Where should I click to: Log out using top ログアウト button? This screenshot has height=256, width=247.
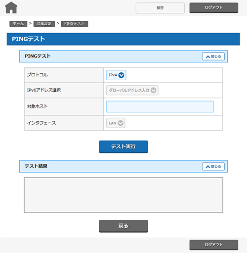(x=214, y=7)
